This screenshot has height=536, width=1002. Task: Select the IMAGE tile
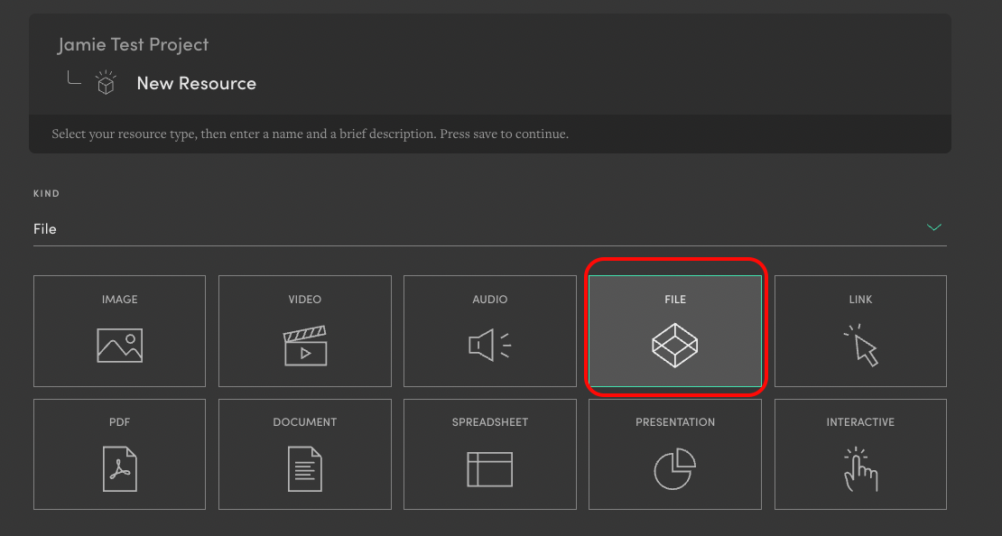[119, 330]
